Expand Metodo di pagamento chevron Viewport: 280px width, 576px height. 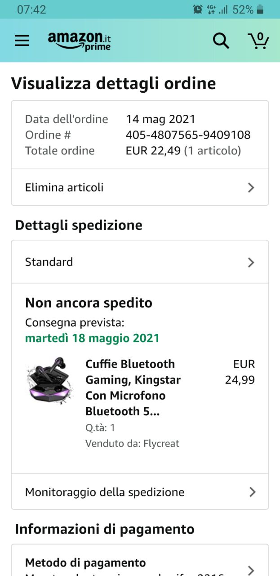251,569
